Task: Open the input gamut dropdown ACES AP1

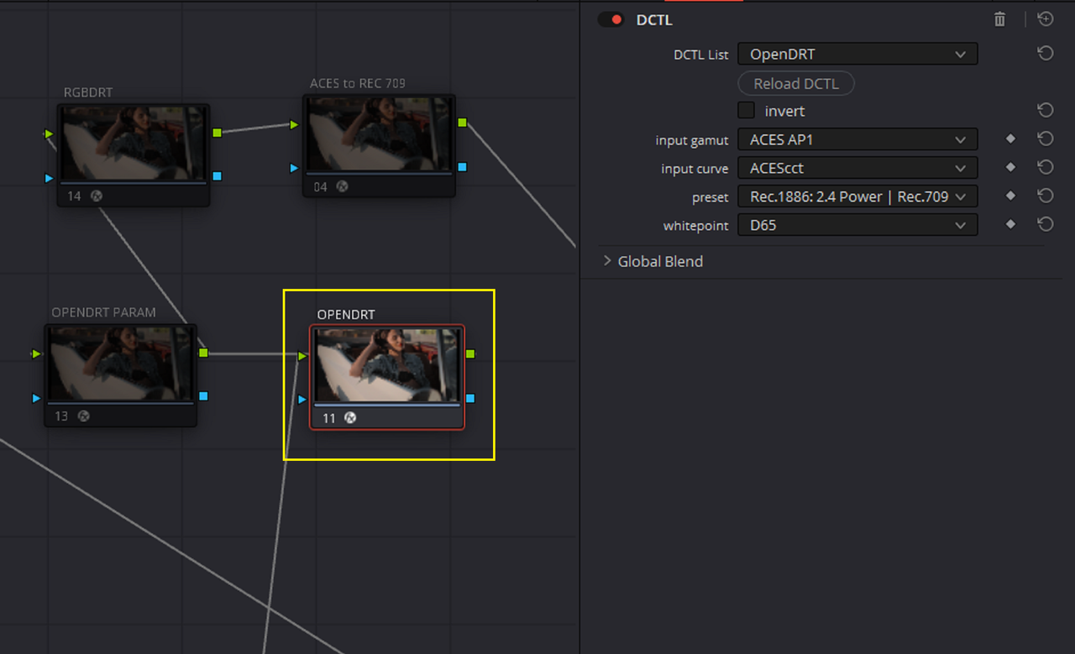Action: 857,139
